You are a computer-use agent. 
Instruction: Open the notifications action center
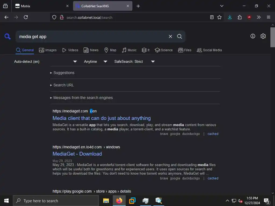(267, 201)
